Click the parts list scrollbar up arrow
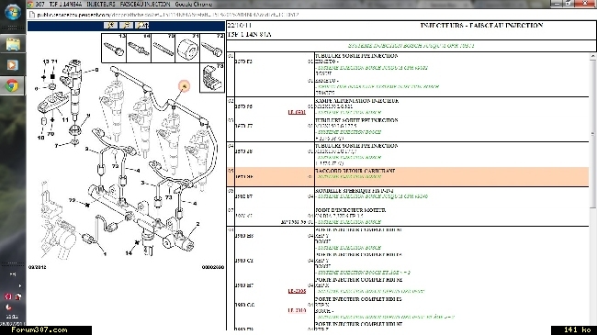This screenshot has width=597, height=335. (592, 56)
